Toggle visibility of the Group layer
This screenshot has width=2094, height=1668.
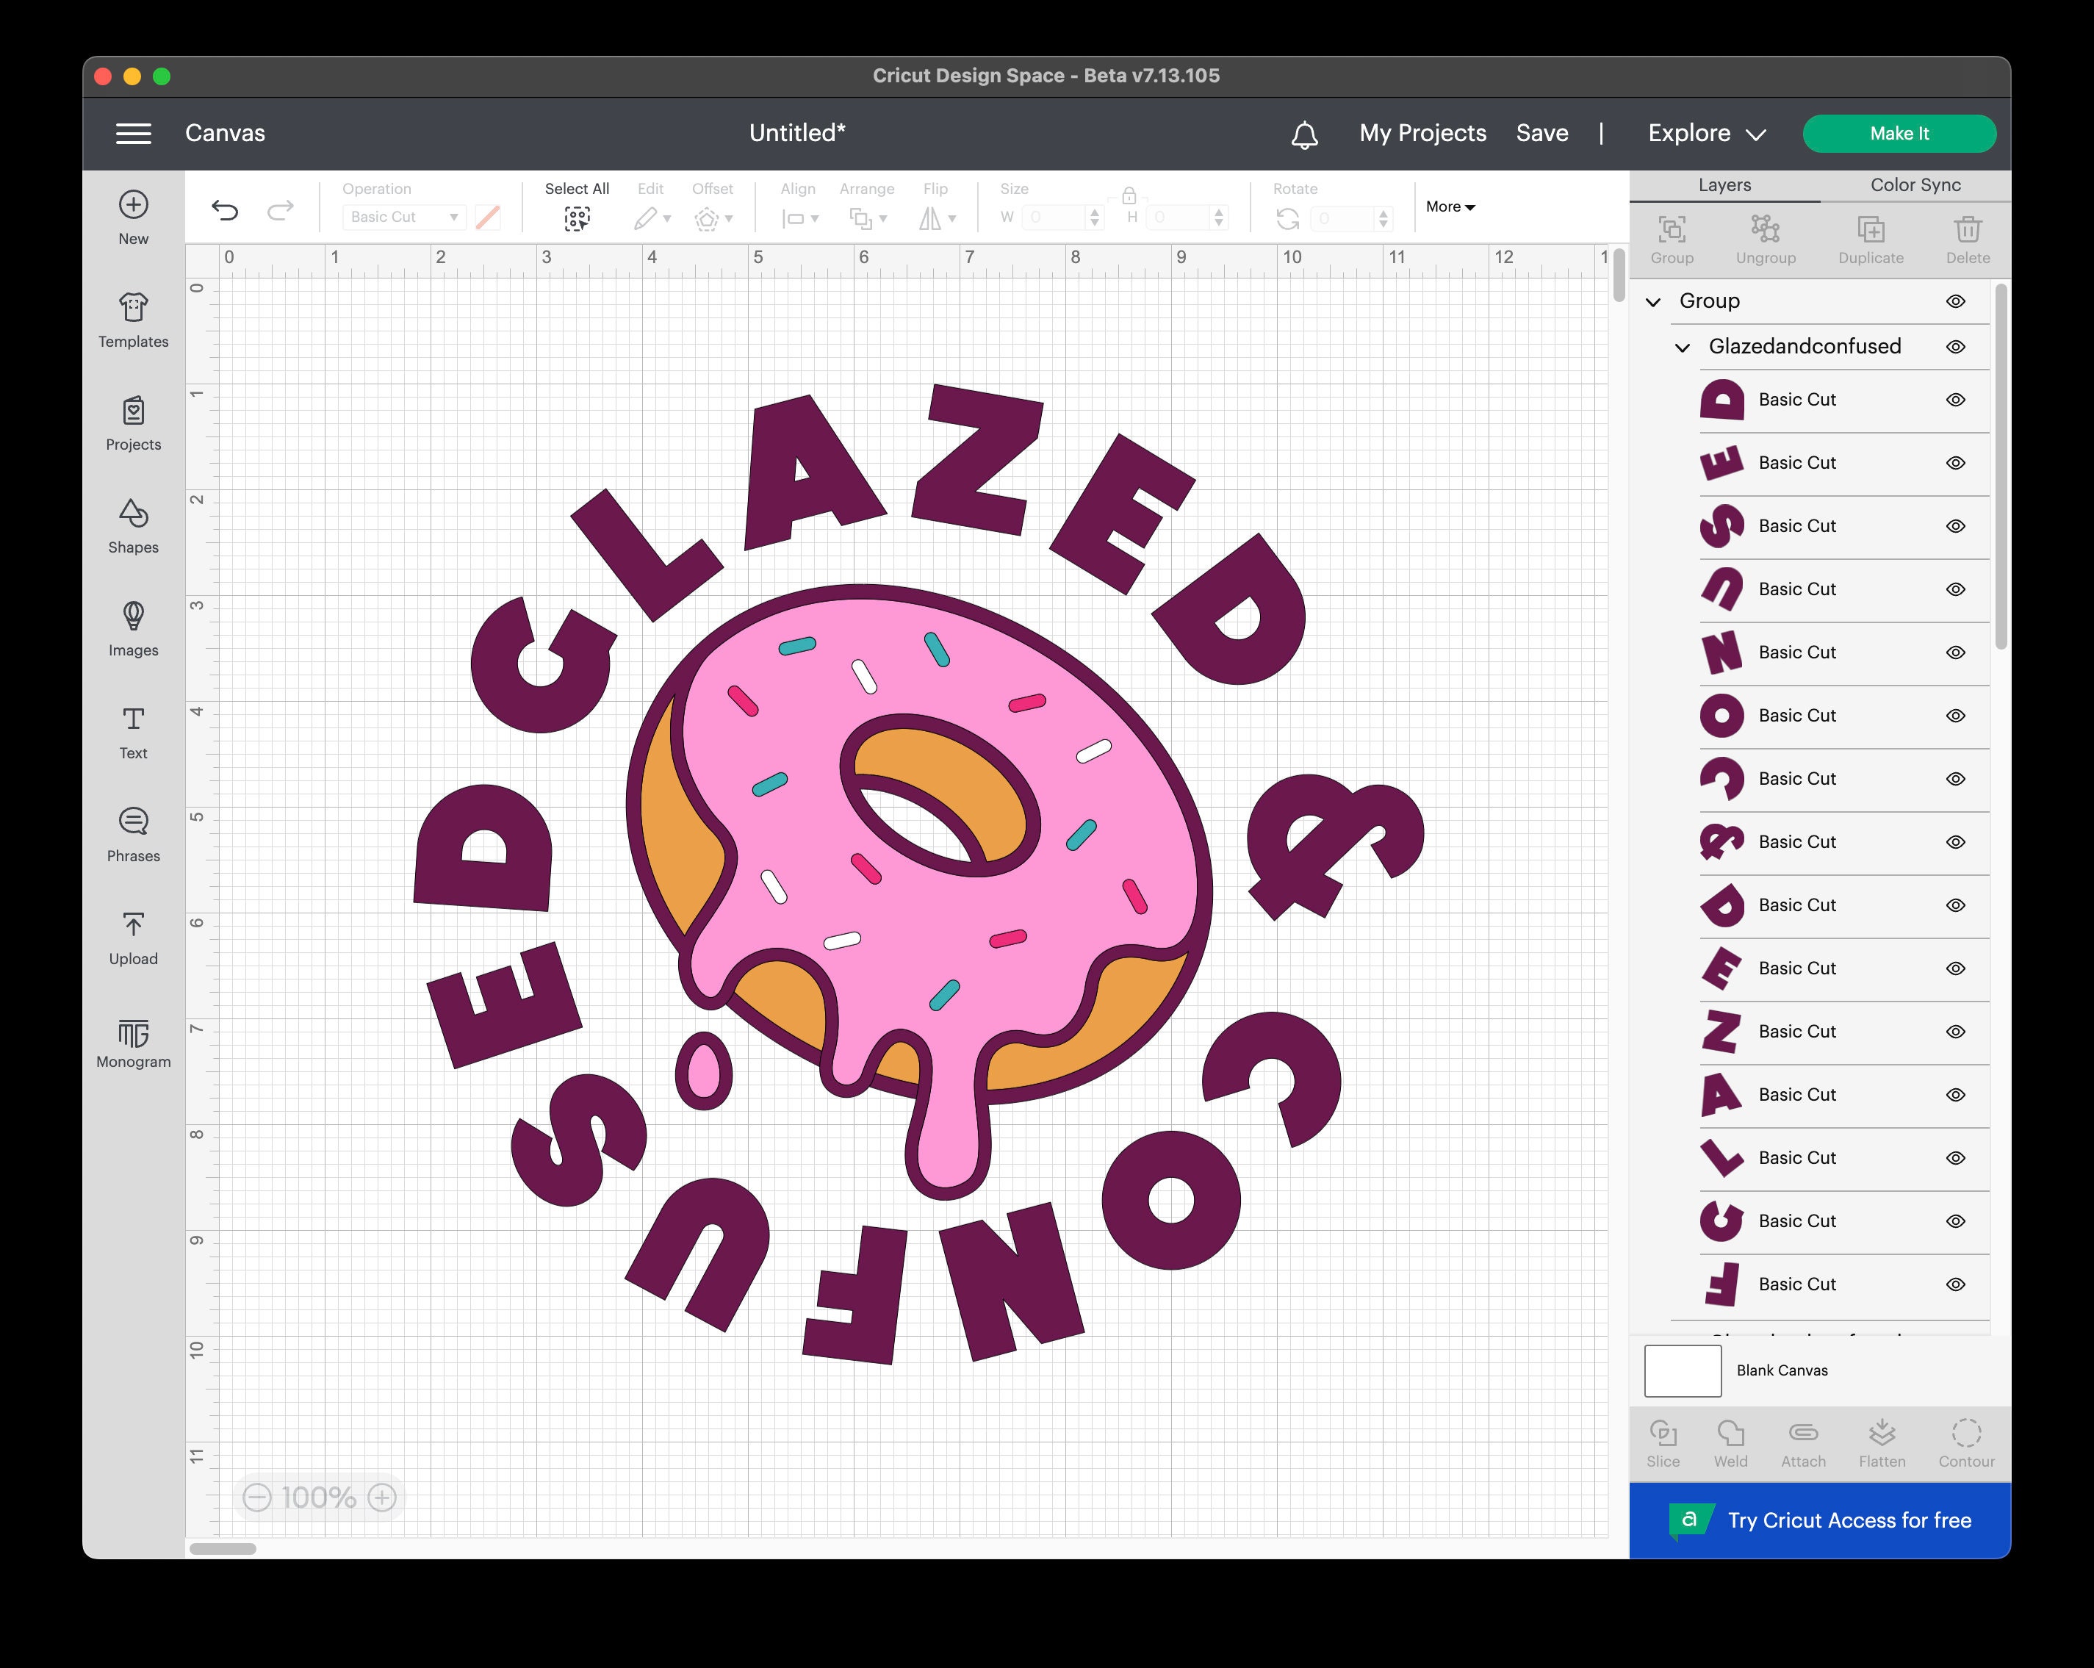[1955, 301]
